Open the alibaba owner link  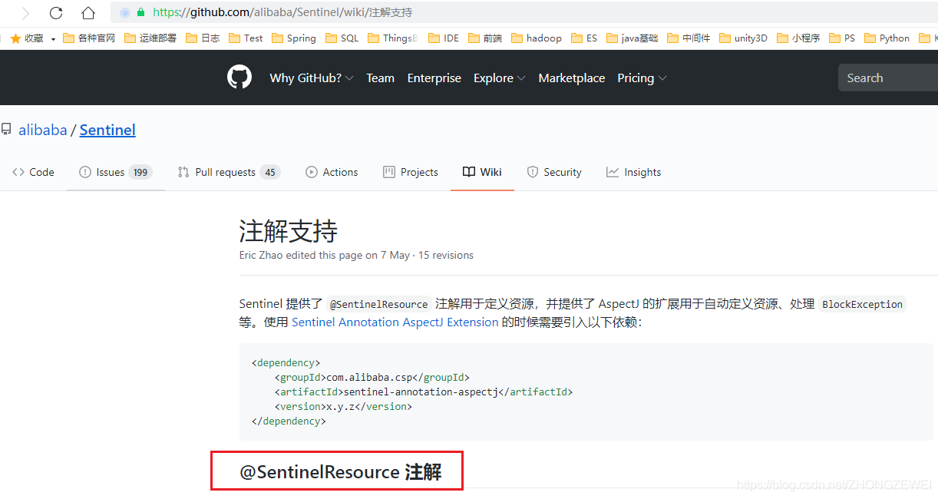pyautogui.click(x=43, y=130)
